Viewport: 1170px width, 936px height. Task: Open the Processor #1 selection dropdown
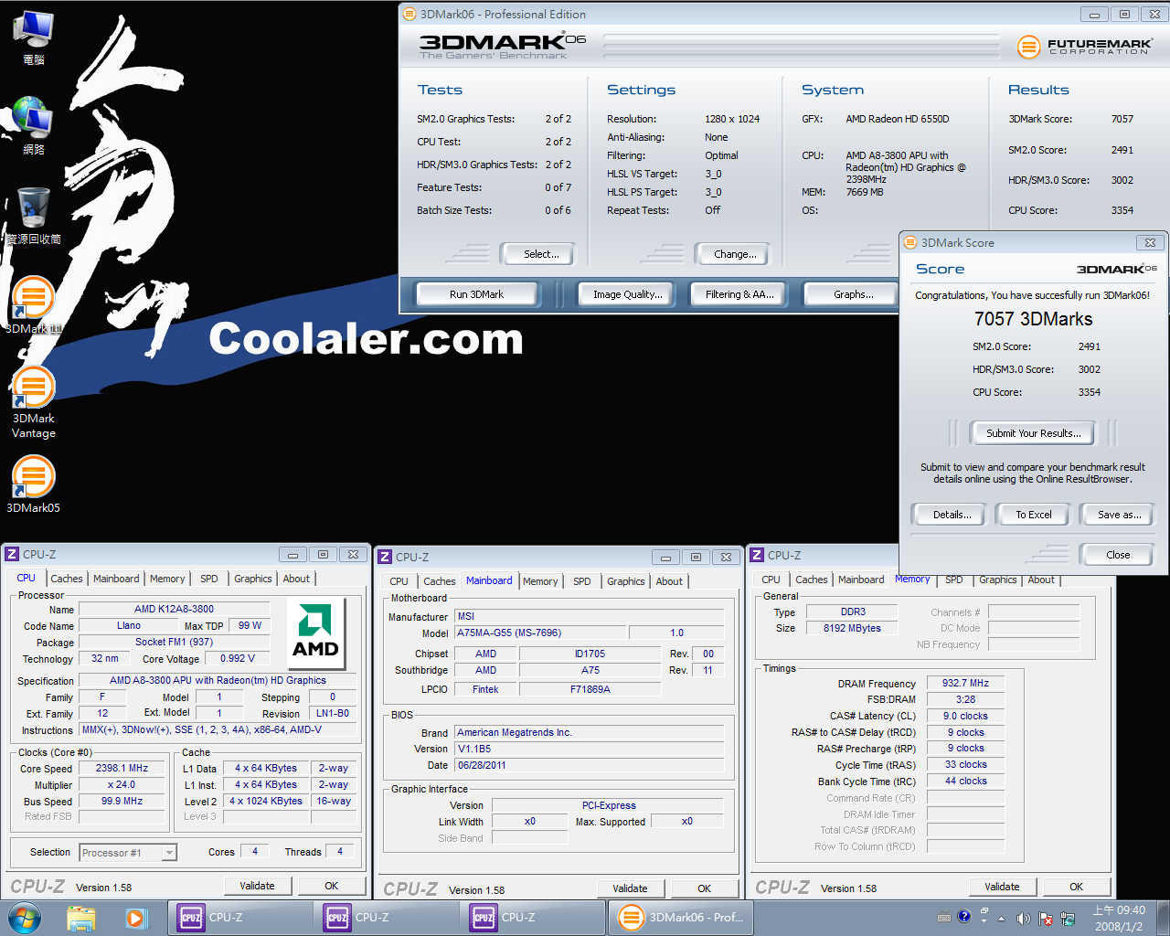tap(128, 853)
